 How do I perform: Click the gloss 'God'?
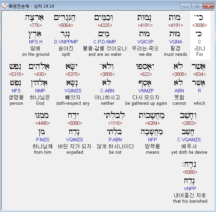(40, 103)
